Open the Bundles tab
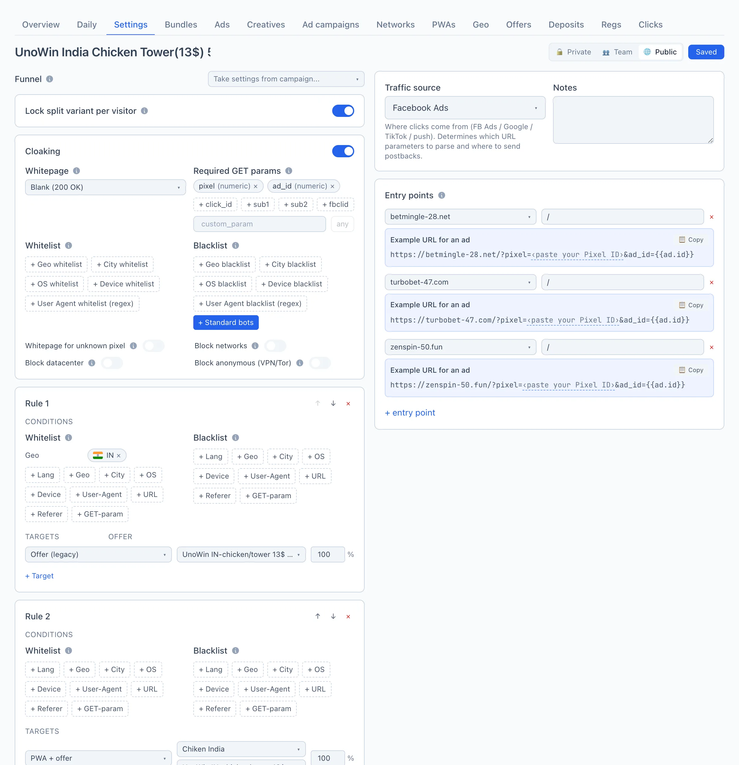This screenshot has height=765, width=739. [181, 24]
